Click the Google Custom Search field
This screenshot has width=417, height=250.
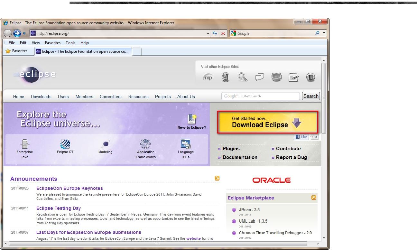(x=261, y=96)
